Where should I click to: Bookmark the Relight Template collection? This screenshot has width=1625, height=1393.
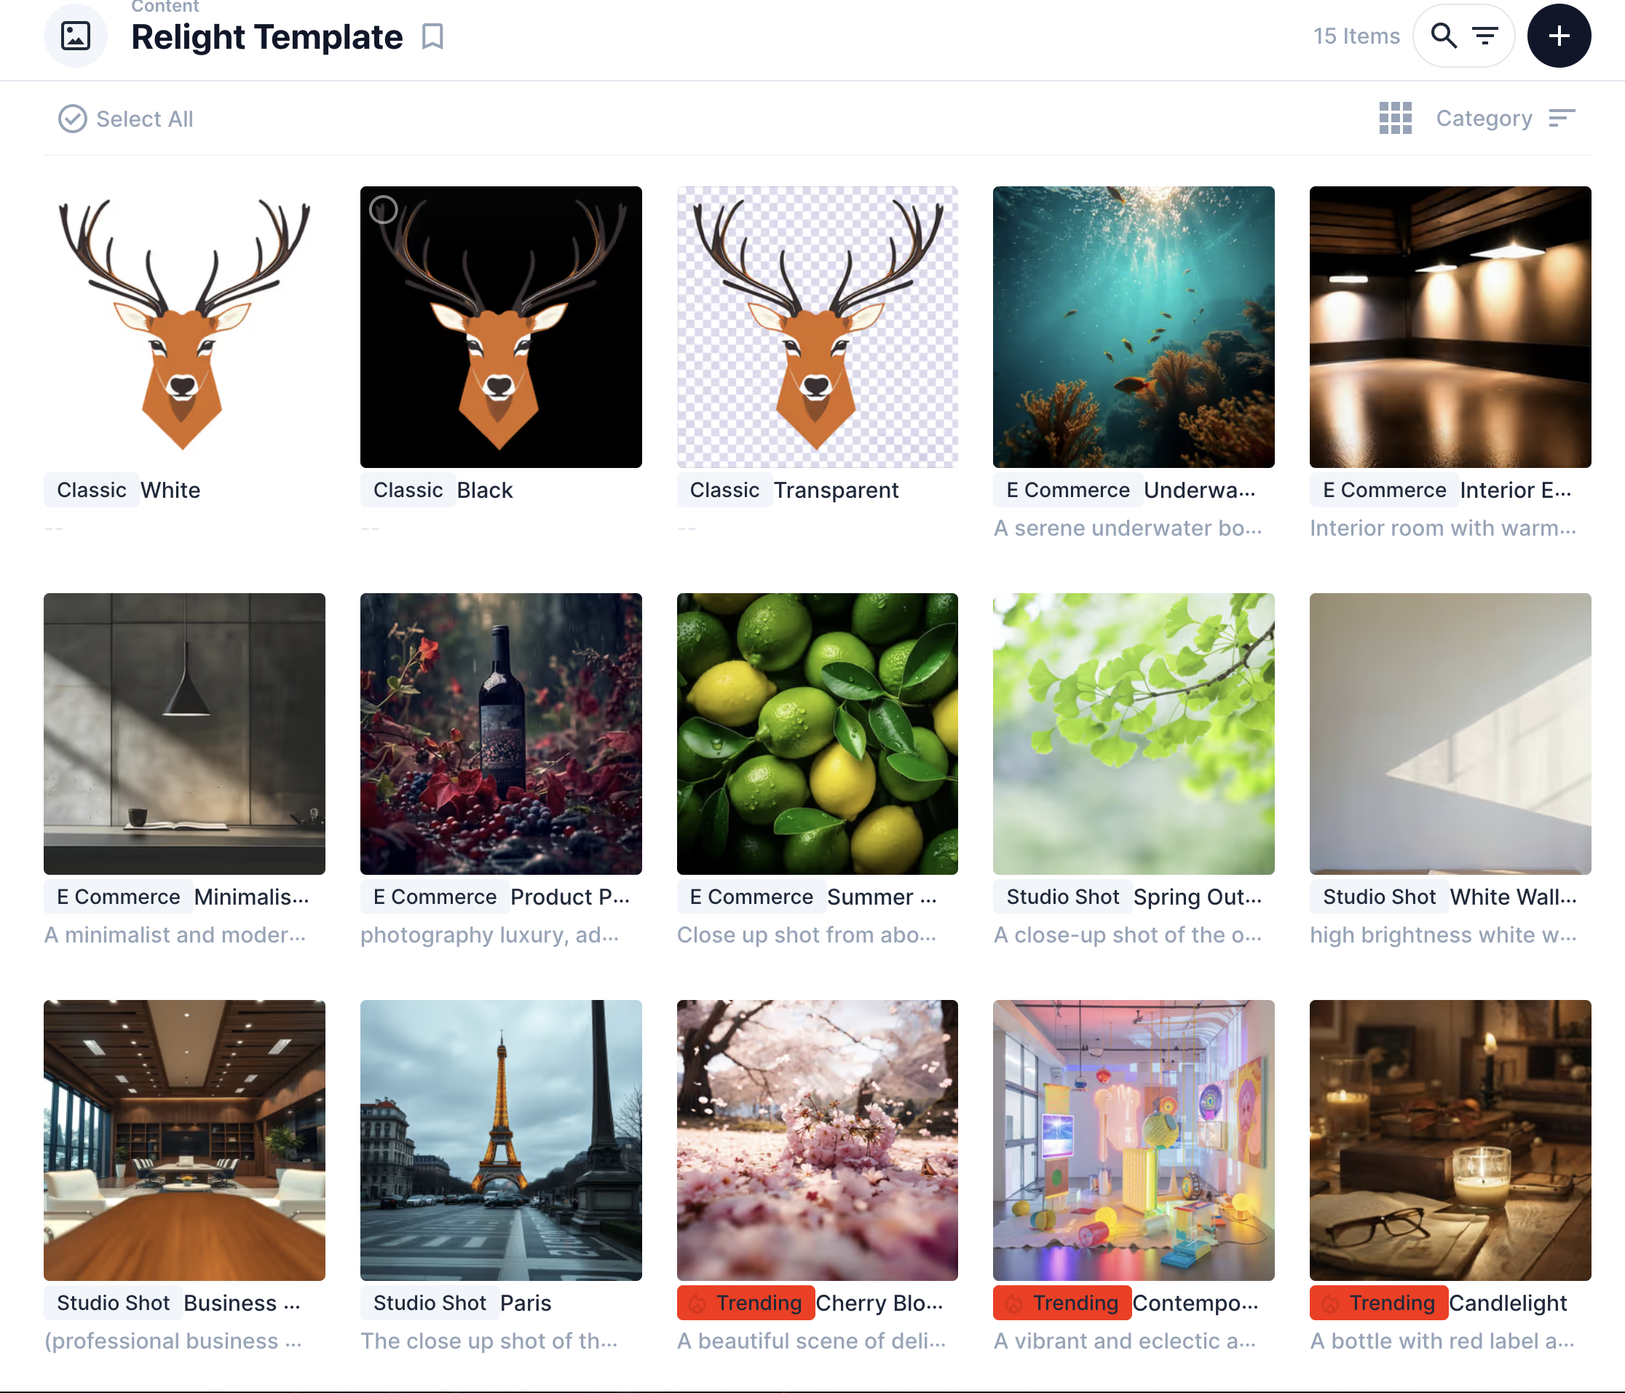pos(432,37)
